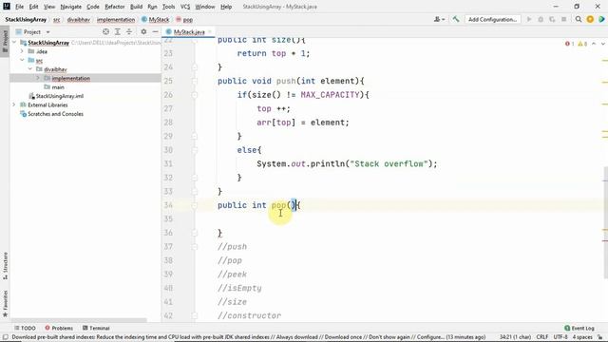Click the red error indicator in editor

[x=569, y=44]
